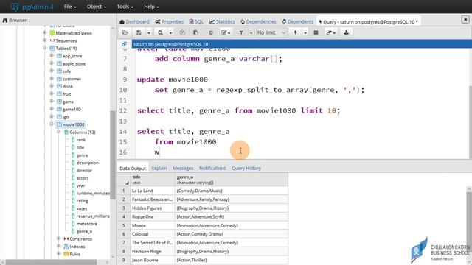Open the Tools menu
This screenshot has width=472, height=265.
(x=125, y=7)
